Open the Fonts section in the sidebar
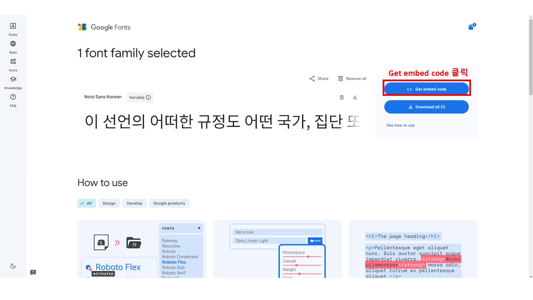Image resolution: width=533 pixels, height=300 pixels. click(x=13, y=29)
